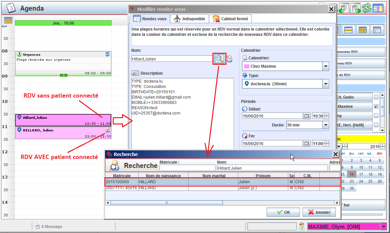Open the Type dropdown with doctena.lu (30min)

click(x=325, y=84)
